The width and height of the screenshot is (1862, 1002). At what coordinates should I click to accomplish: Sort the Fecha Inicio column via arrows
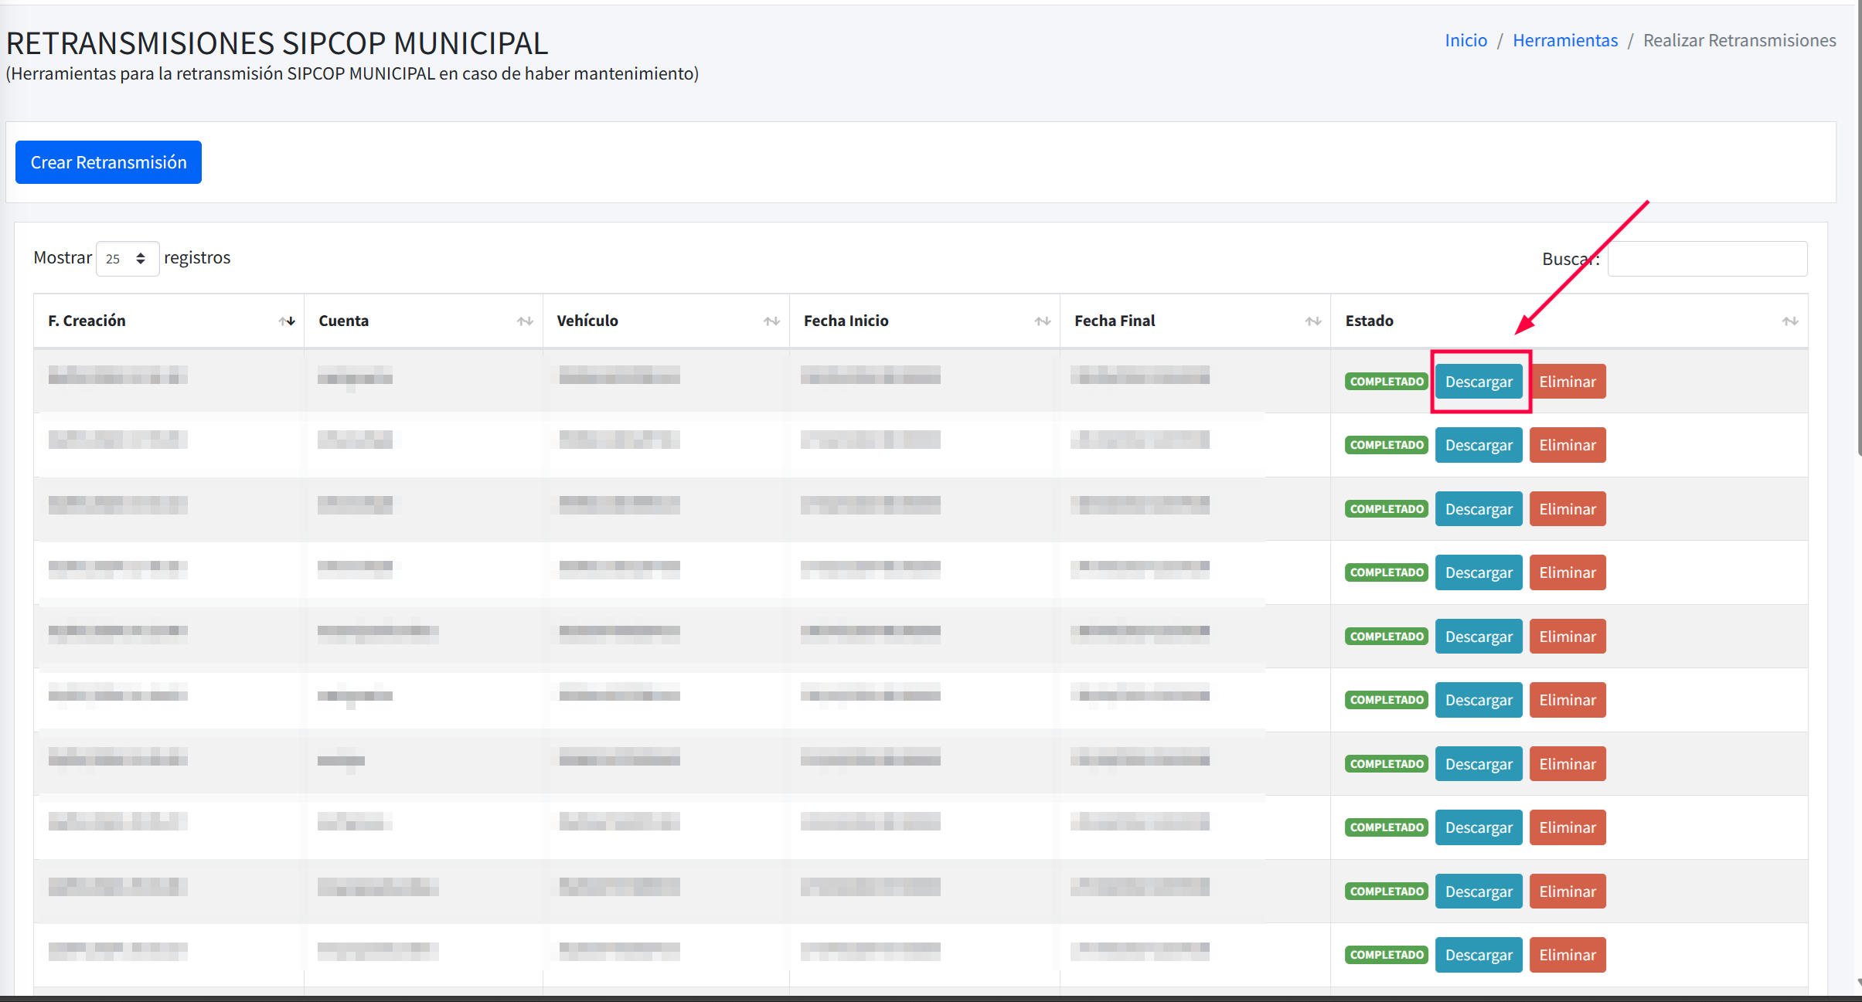click(x=1042, y=321)
